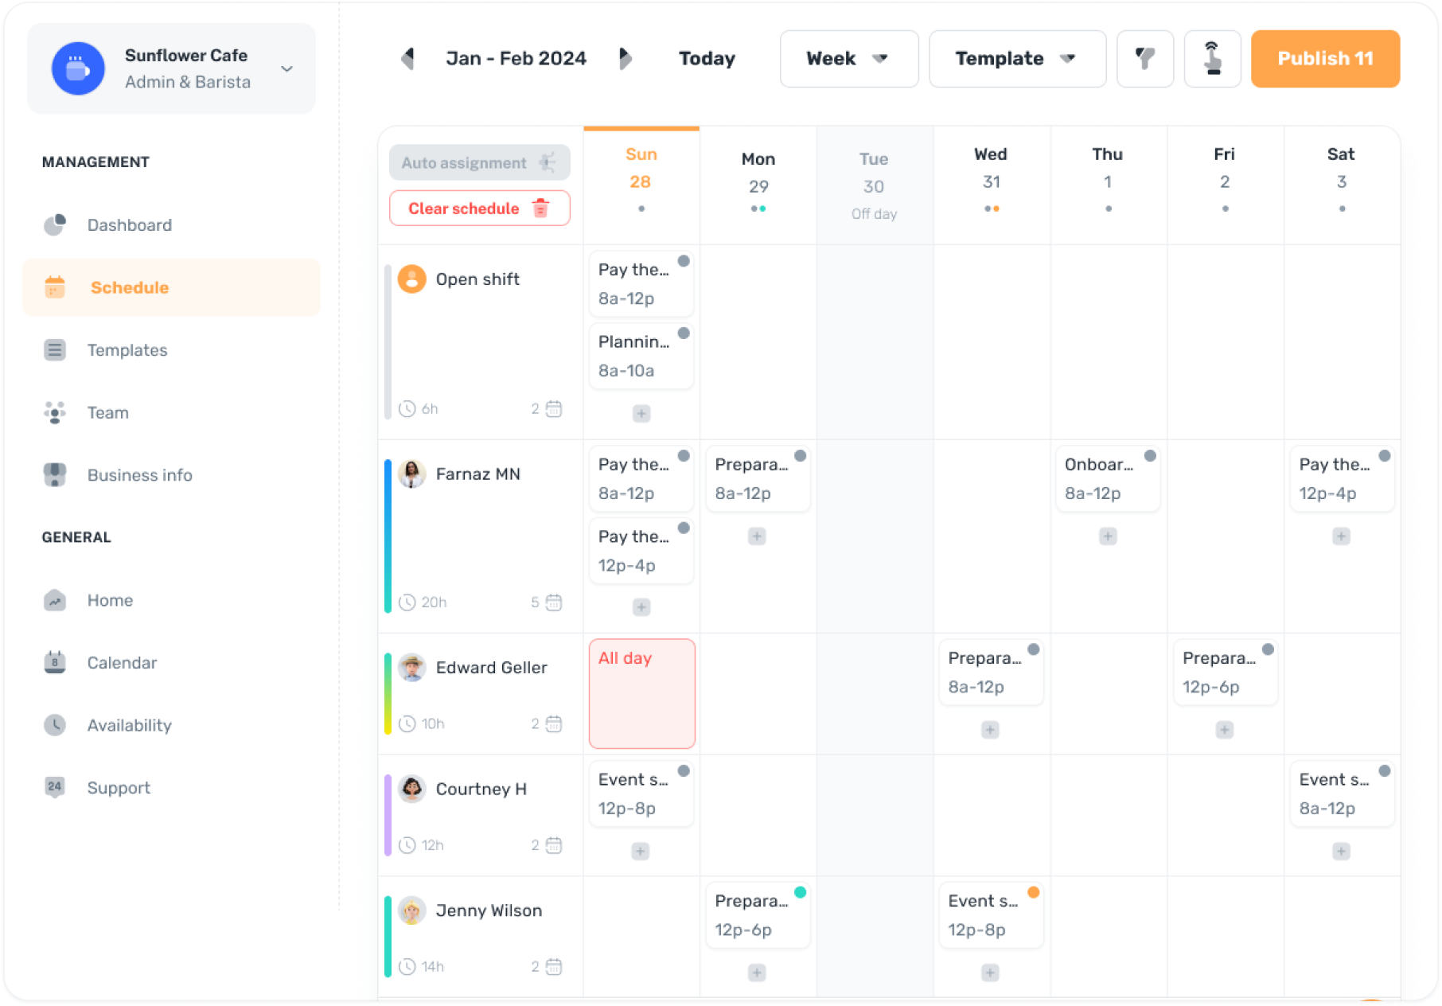Screen dimensions: 1442x1006
Task: Add shift for Jenny Wilson on Wednesday
Action: coord(990,972)
